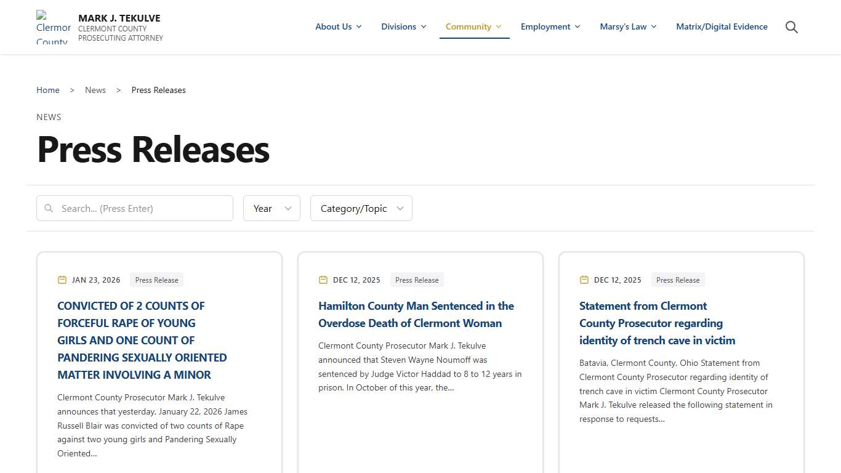Open the Community navigation menu

473,26
